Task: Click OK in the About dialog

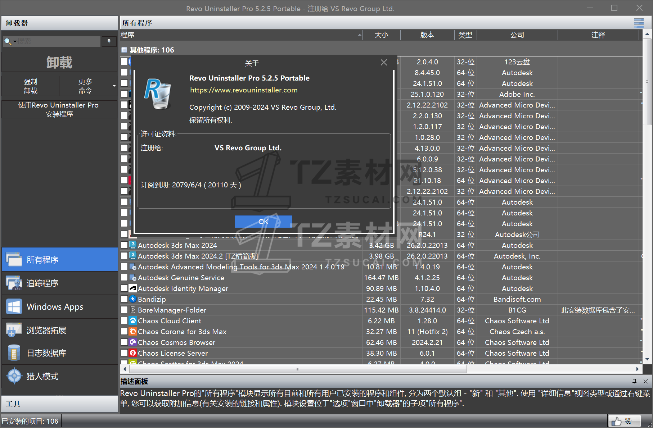Action: click(x=263, y=222)
